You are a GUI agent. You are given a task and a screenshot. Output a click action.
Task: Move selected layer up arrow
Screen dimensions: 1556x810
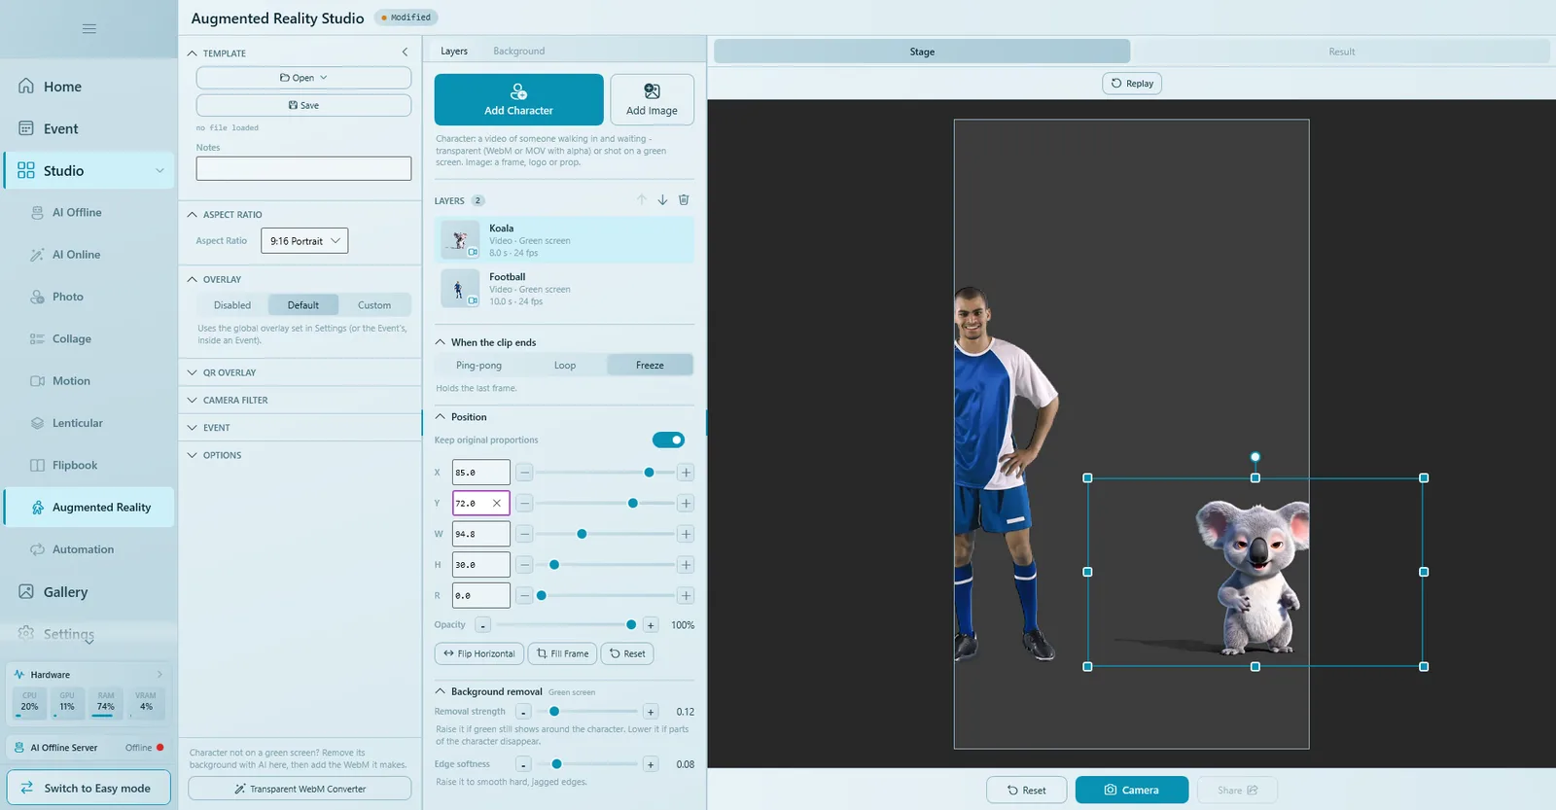coord(642,199)
